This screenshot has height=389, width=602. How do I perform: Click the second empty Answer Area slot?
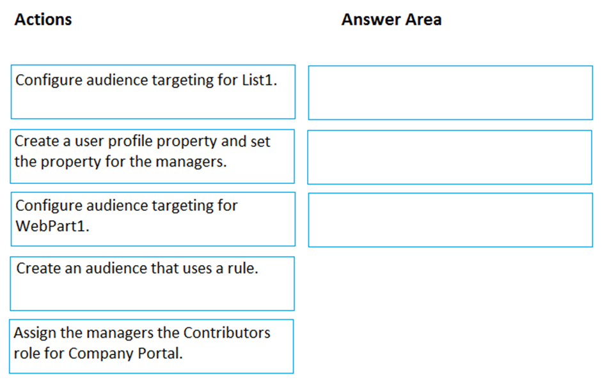pos(450,157)
